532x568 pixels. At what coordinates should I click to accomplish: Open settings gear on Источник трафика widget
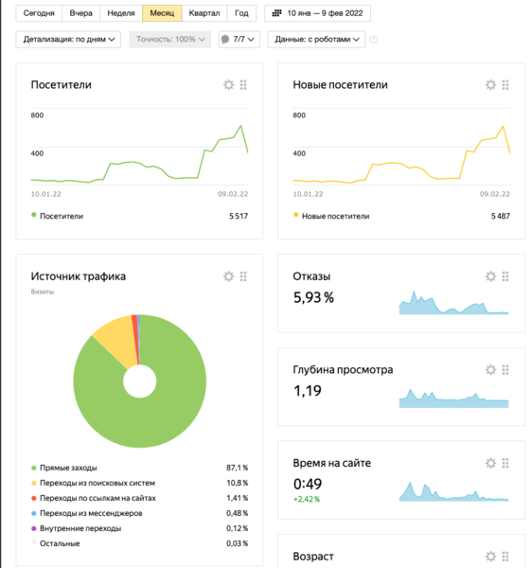point(228,276)
